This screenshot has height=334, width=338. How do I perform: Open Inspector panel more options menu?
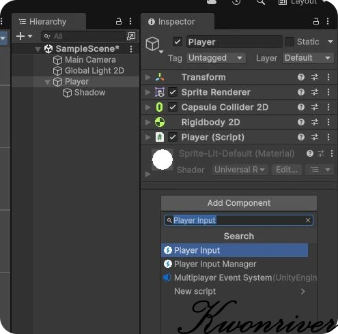(x=328, y=21)
